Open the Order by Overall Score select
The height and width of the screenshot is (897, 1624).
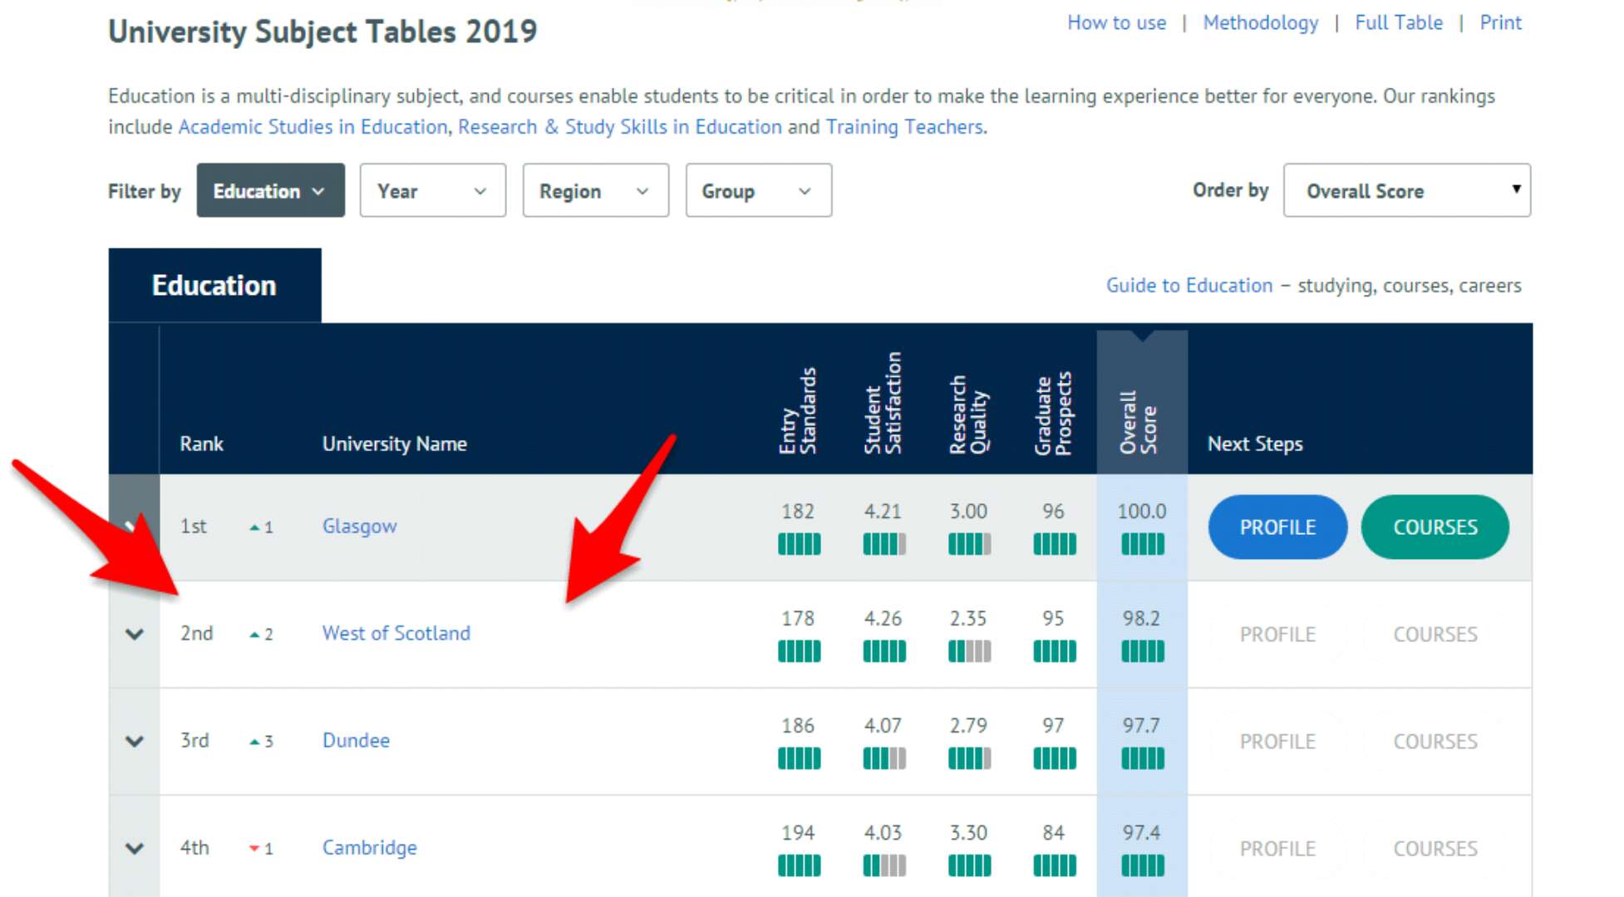tap(1406, 191)
